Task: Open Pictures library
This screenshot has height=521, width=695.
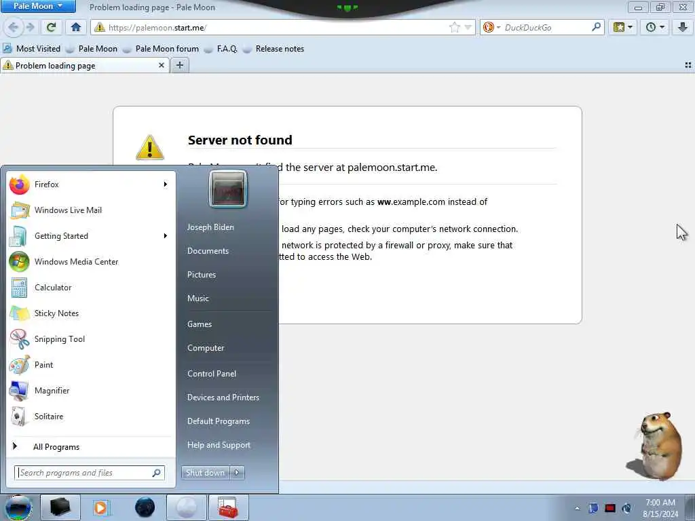Action: pos(202,275)
